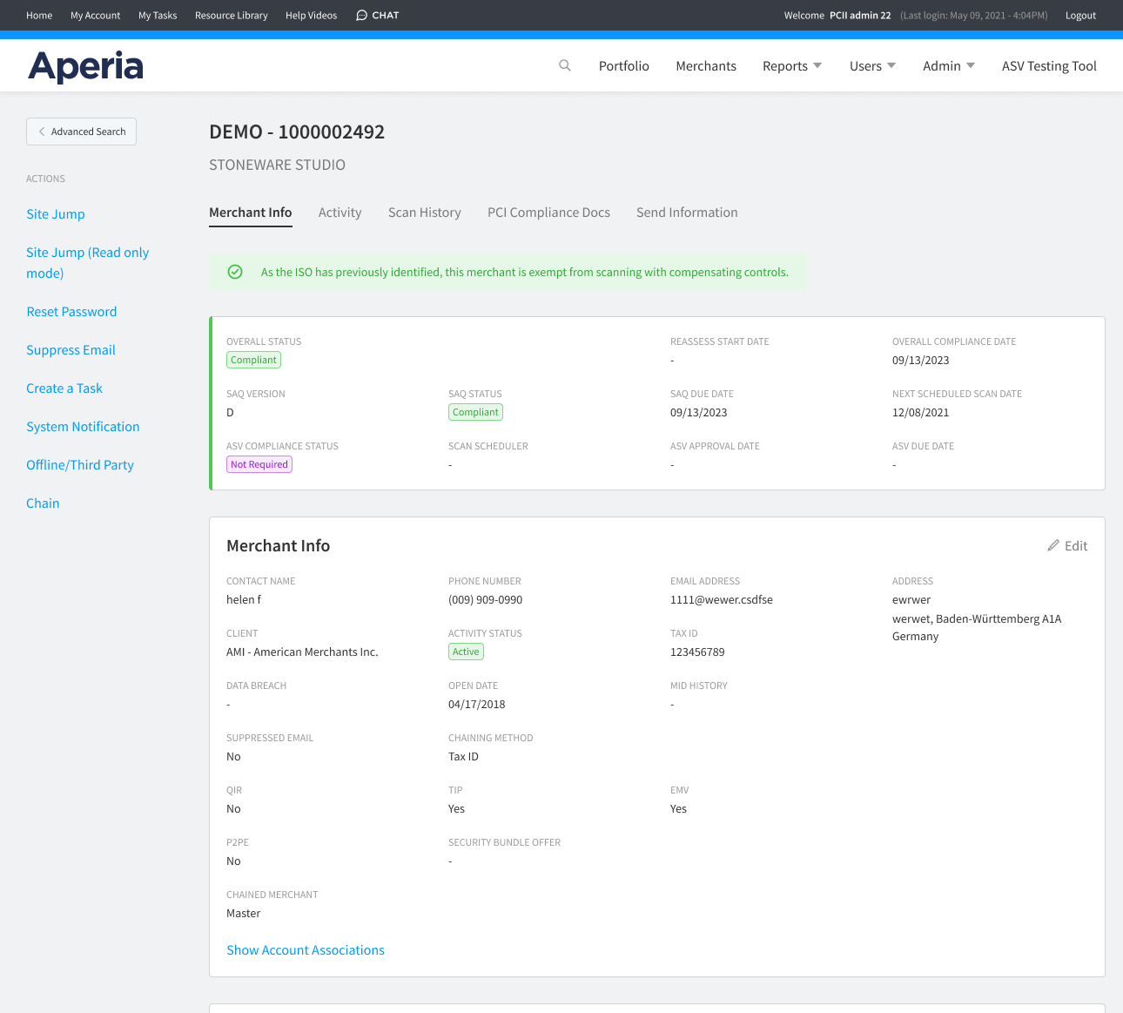Click the Chain action link
The width and height of the screenshot is (1123, 1013).
point(43,503)
